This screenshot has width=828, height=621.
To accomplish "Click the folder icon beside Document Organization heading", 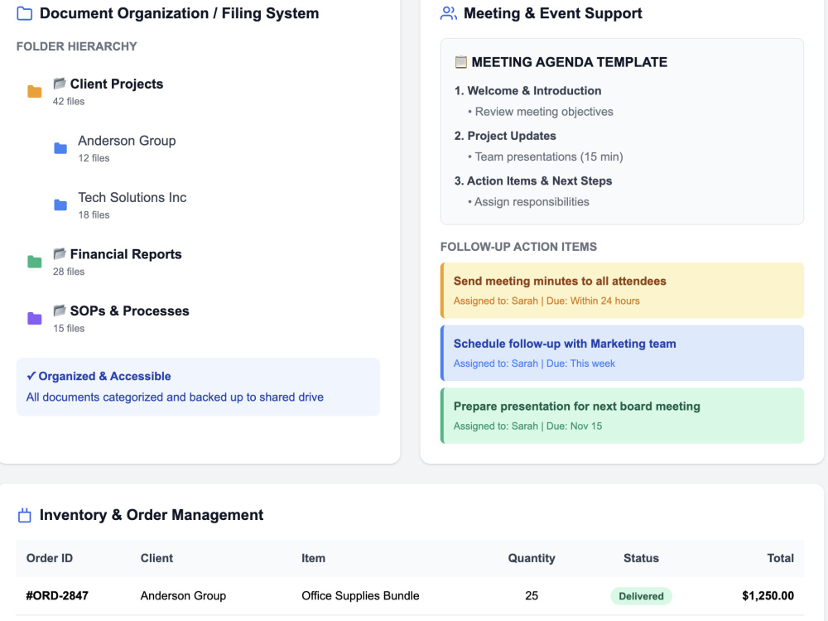I will (24, 13).
